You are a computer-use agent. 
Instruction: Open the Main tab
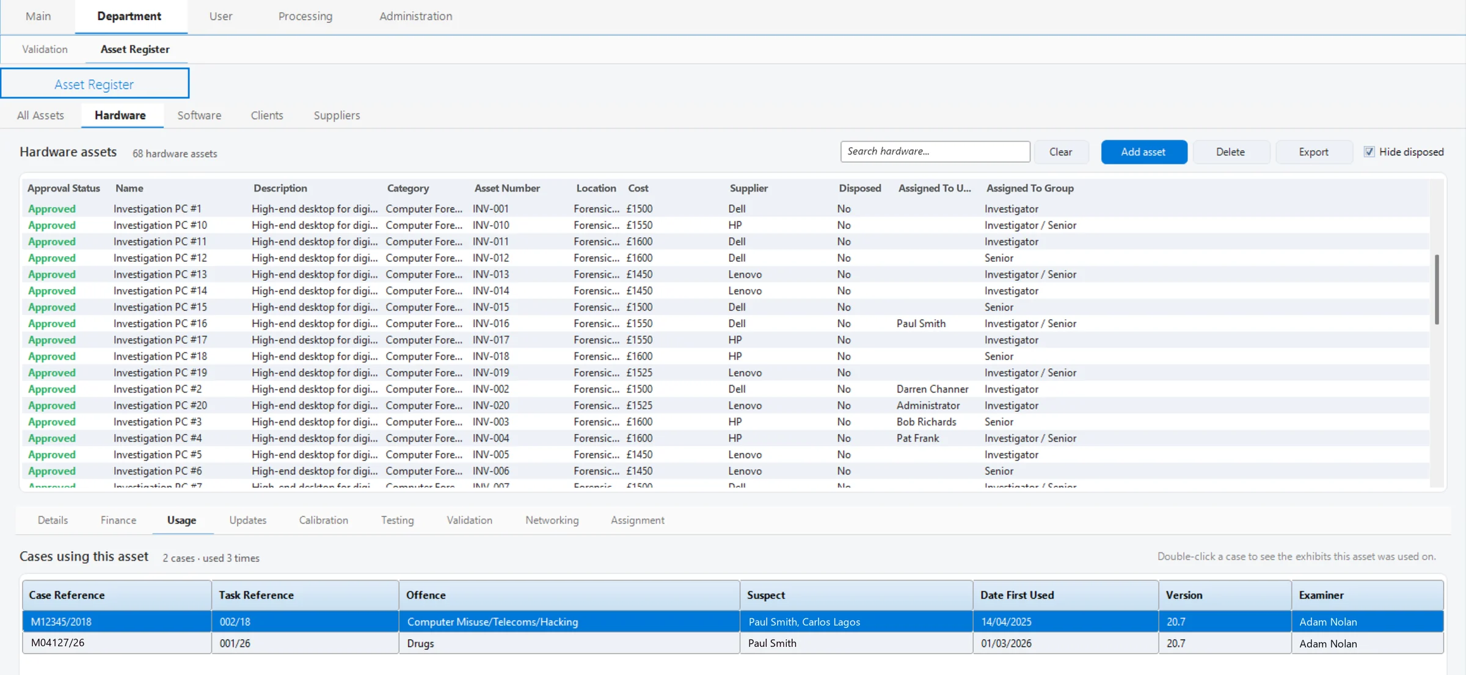click(x=38, y=16)
